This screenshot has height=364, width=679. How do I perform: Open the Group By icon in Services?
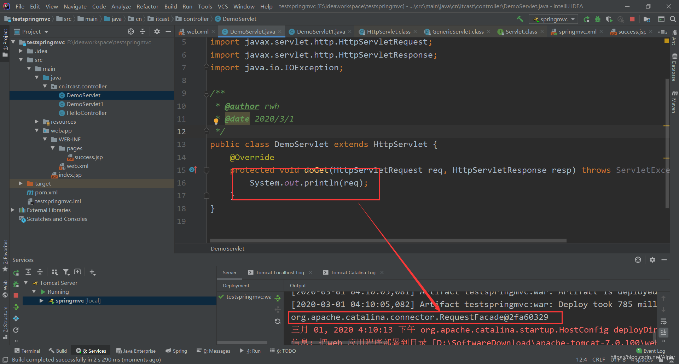(54, 272)
